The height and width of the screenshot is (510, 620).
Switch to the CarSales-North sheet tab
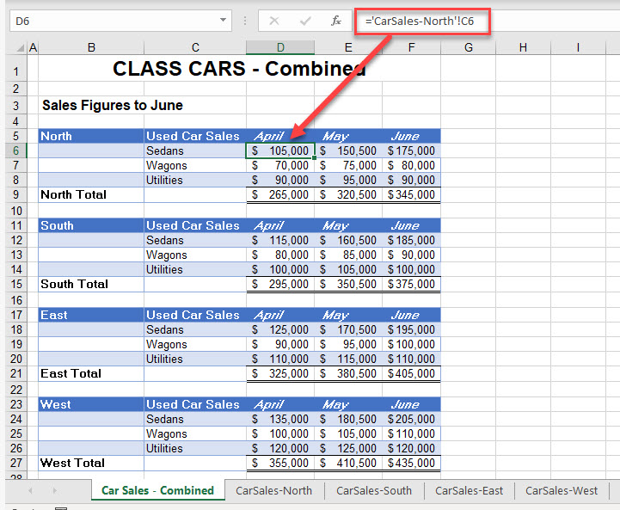273,490
